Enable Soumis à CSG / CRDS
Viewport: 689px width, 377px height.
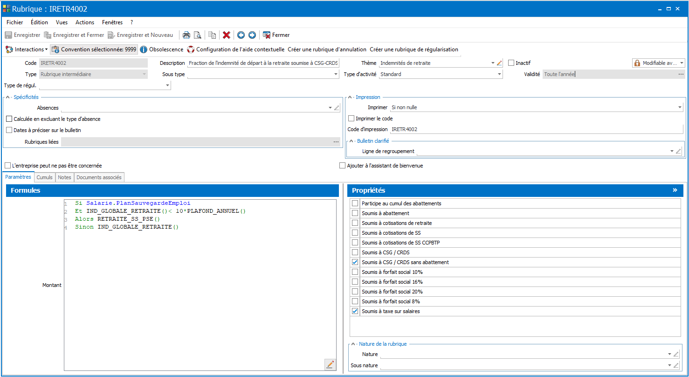pos(355,252)
